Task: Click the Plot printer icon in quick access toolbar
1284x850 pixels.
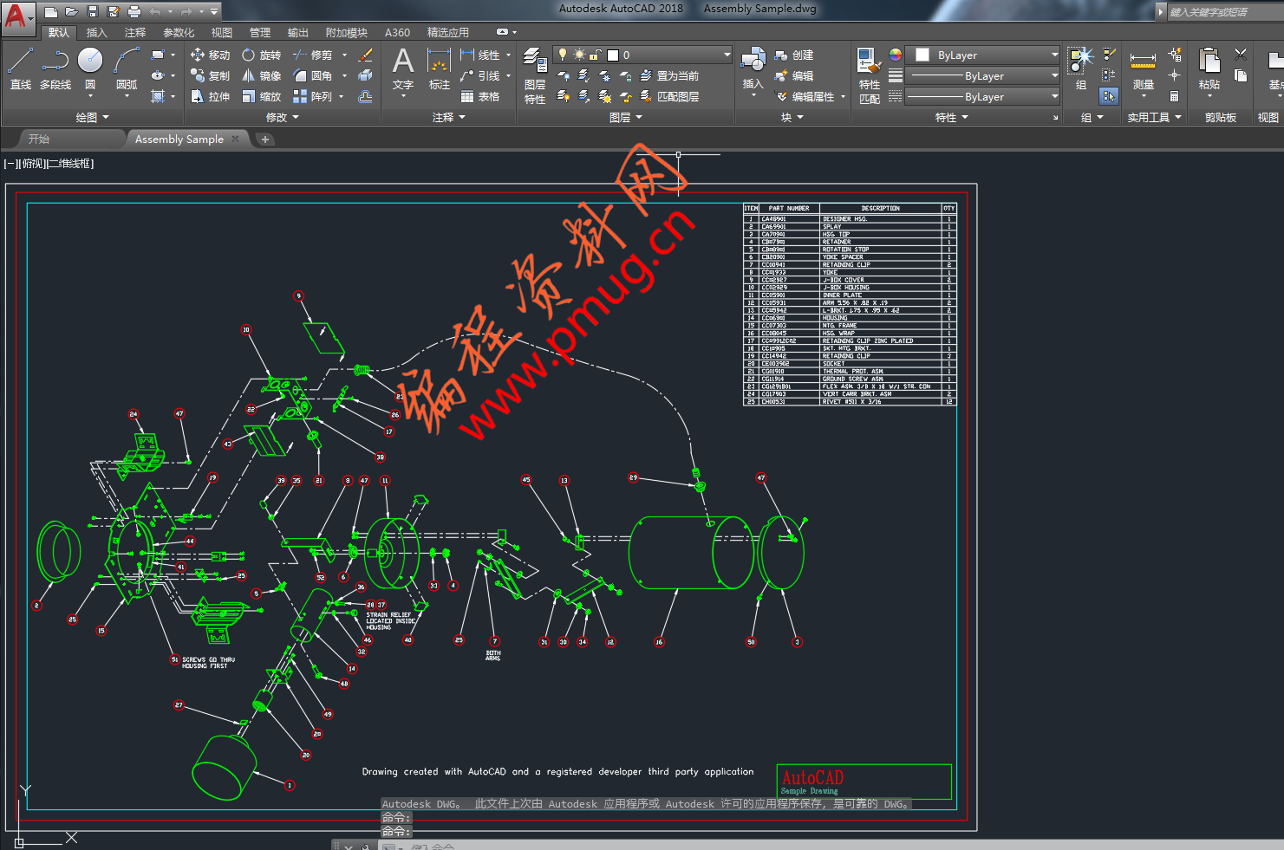Action: click(x=134, y=11)
